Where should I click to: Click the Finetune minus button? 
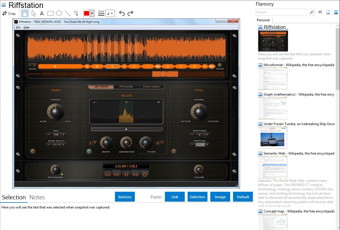(192, 145)
